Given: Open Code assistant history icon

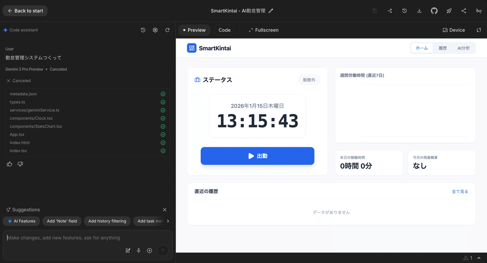Looking at the screenshot, I should (142, 30).
